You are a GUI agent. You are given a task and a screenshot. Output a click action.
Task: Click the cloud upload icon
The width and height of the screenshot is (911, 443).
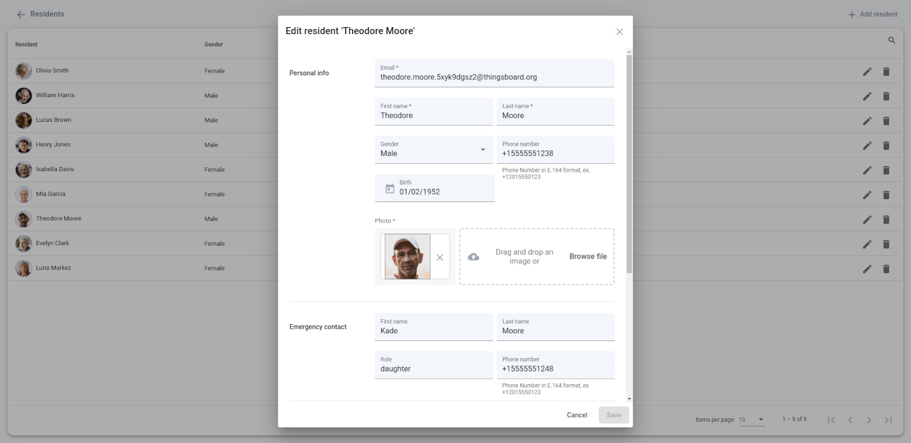pos(474,257)
